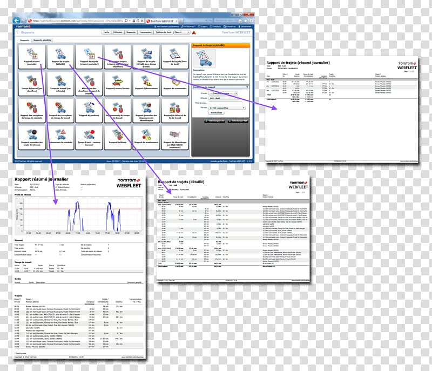432x371 pixels.
Task: Open the address bar search dropdown arrow
Action: coord(130,21)
